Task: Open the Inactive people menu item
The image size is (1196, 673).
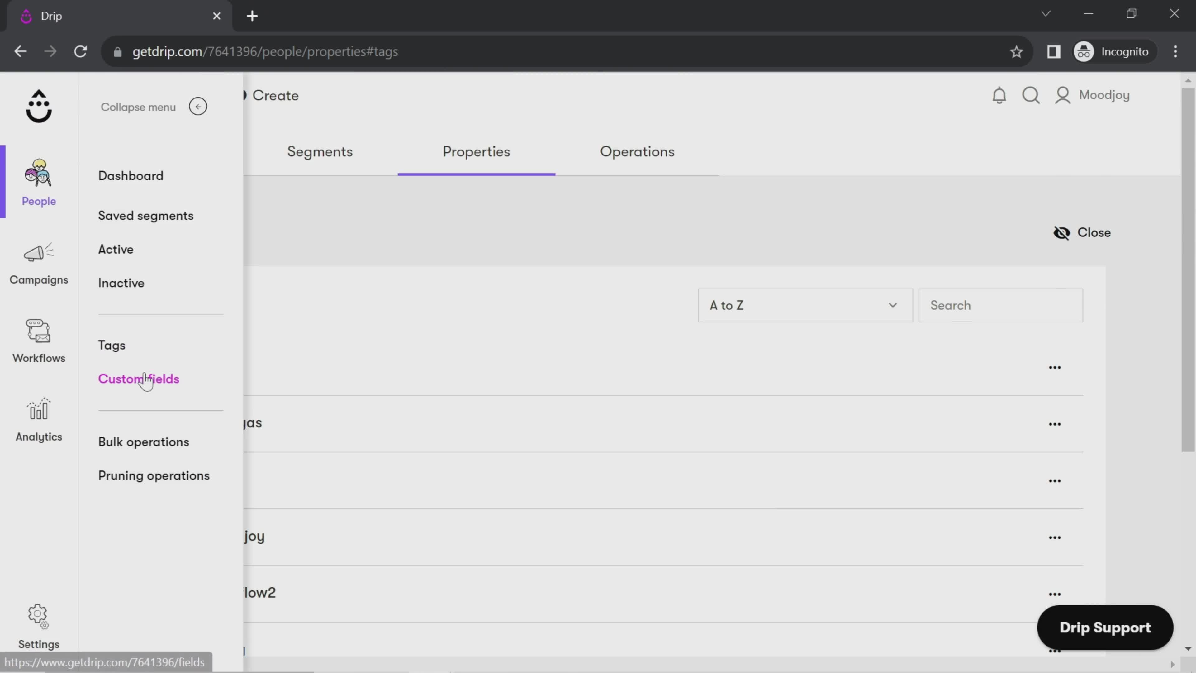Action: tap(121, 283)
